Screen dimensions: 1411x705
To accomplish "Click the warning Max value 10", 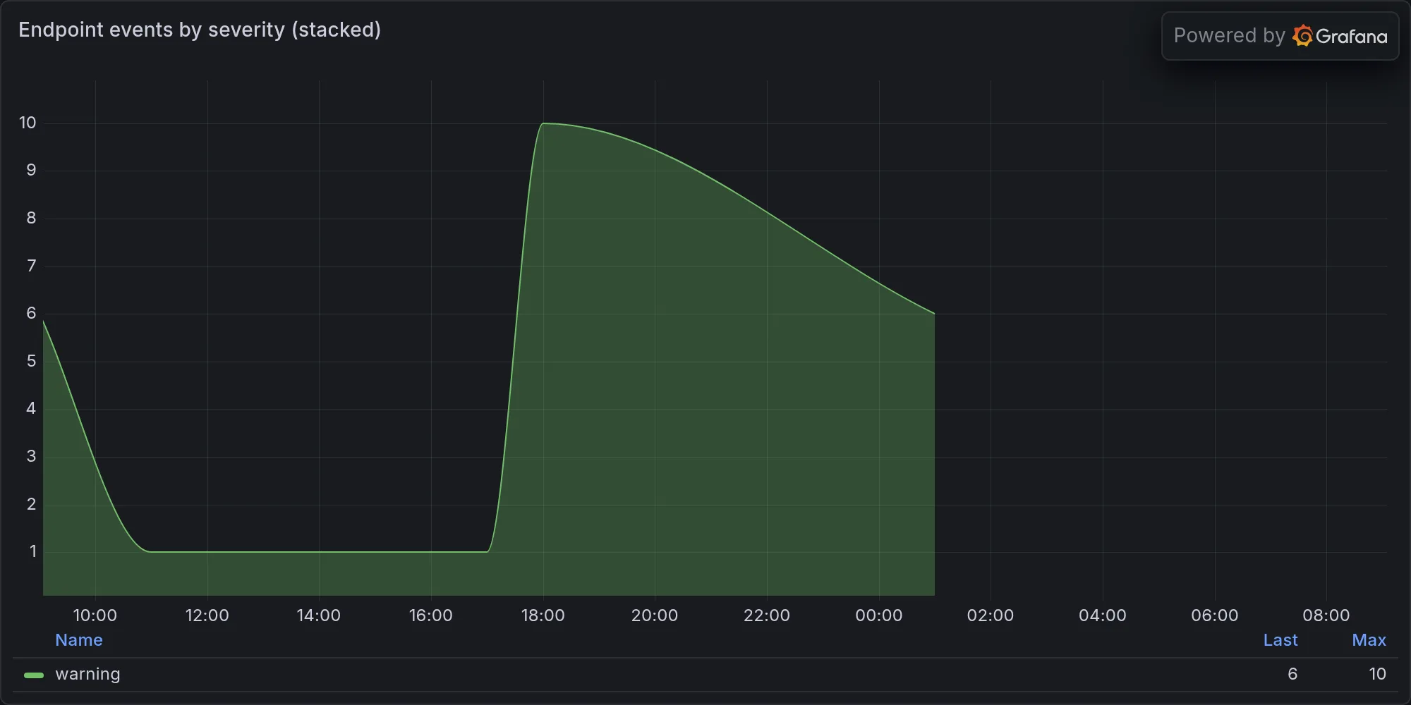I will point(1377,674).
